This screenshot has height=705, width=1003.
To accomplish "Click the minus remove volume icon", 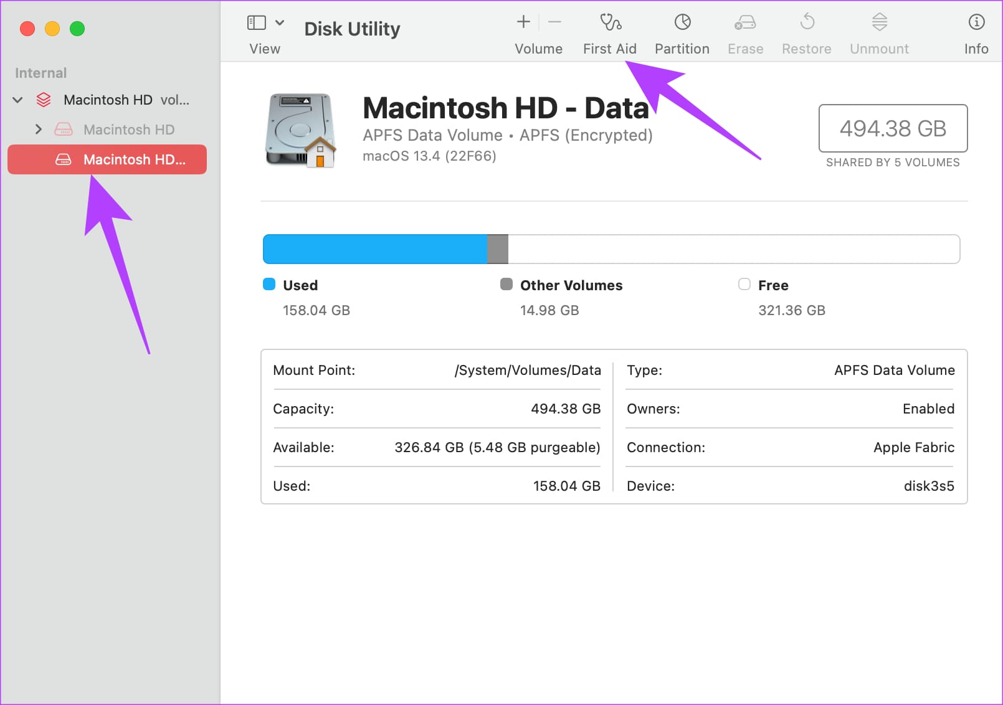I will tap(554, 22).
